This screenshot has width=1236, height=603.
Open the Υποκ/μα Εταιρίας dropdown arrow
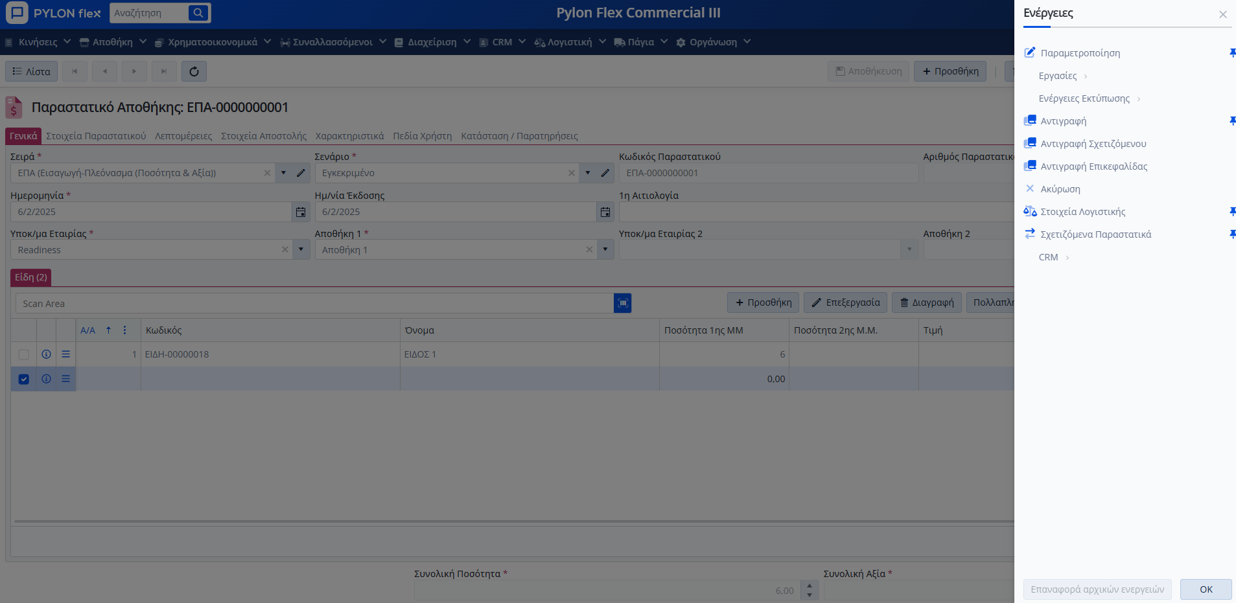point(301,249)
